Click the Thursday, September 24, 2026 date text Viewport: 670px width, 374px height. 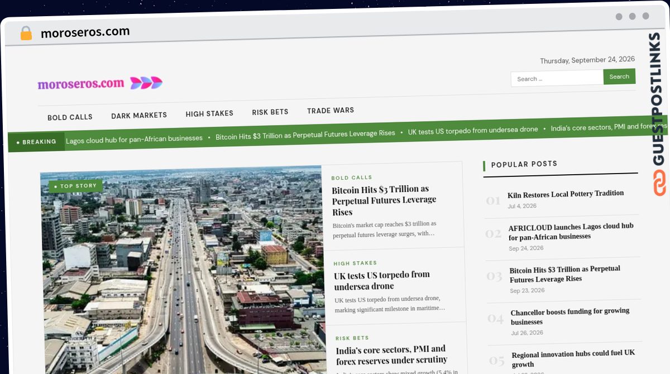[x=587, y=59]
